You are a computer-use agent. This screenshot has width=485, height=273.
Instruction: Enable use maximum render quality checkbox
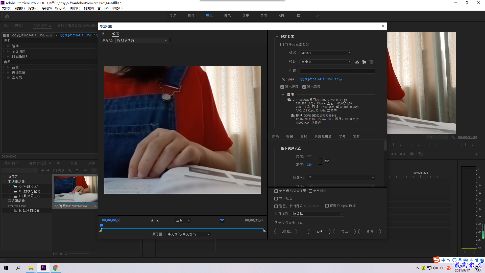point(276,191)
